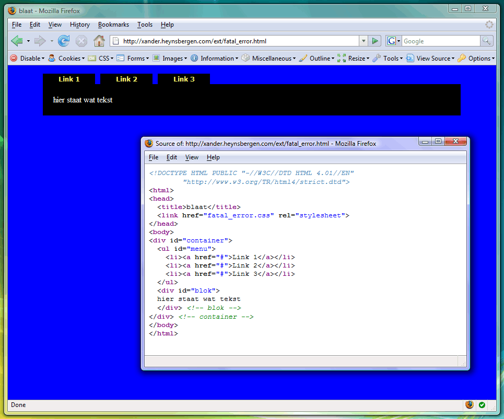Open the Bookmarks menu
Screen dimensions: 504x419
click(113, 25)
